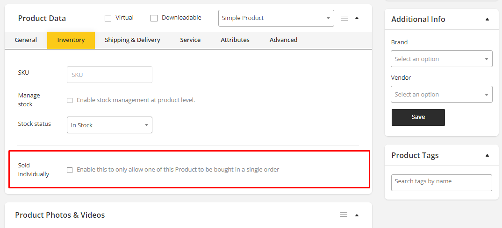Click the SKU input field
The height and width of the screenshot is (228, 502).
[109, 75]
